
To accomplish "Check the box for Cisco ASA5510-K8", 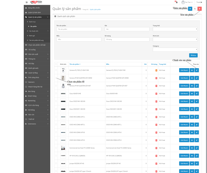I will [x=56, y=94].
